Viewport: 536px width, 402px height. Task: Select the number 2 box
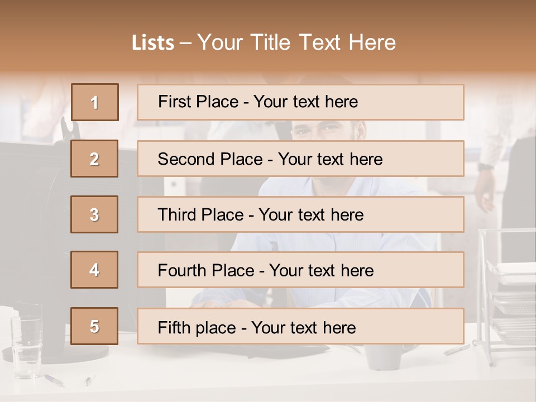point(94,159)
